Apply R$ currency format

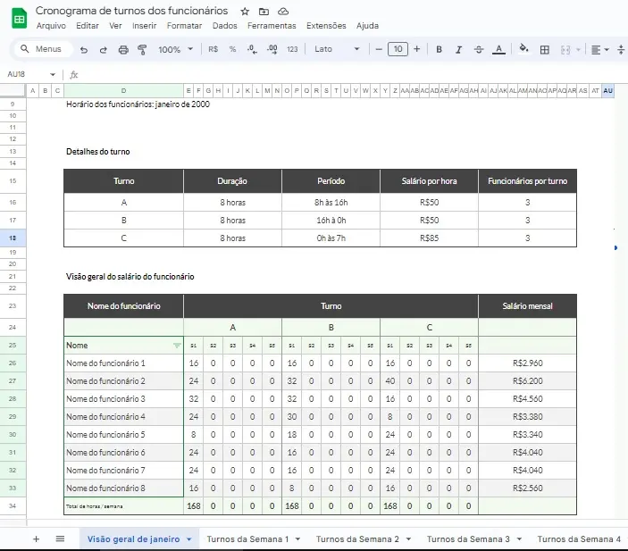point(214,49)
